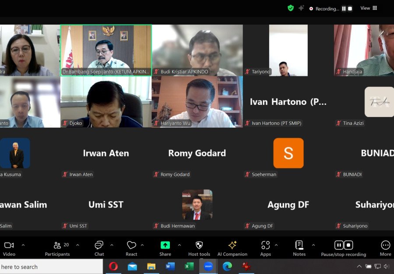The height and width of the screenshot is (274, 394).
Task: Expand the Notes options chevron
Action: point(313,245)
